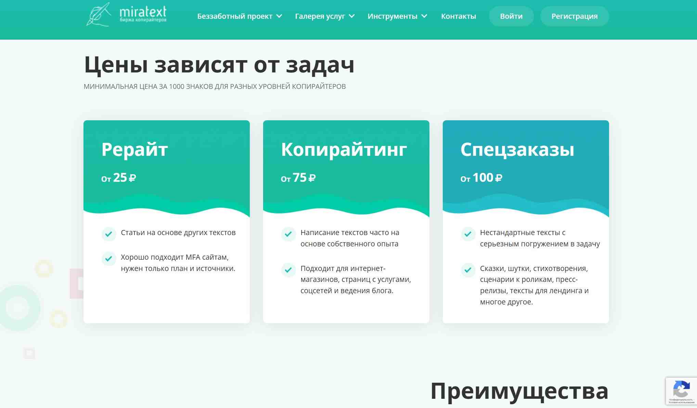Click checkmark beside 'Хорошо подходит MFA сайтам'

pos(109,259)
